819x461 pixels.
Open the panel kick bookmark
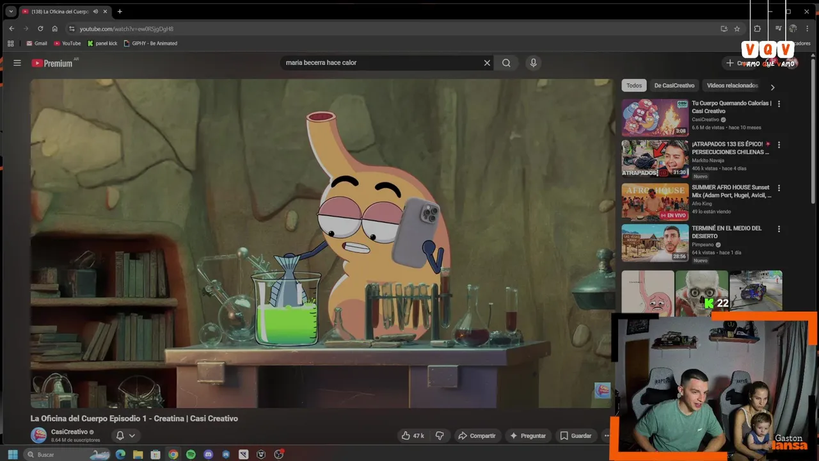point(102,44)
